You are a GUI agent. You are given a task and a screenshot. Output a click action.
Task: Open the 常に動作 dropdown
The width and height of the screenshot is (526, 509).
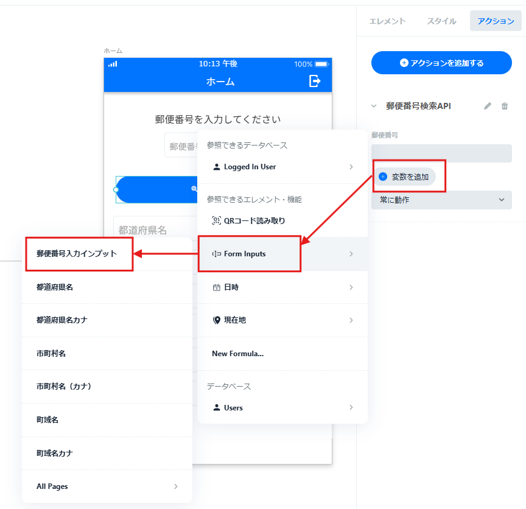point(441,200)
